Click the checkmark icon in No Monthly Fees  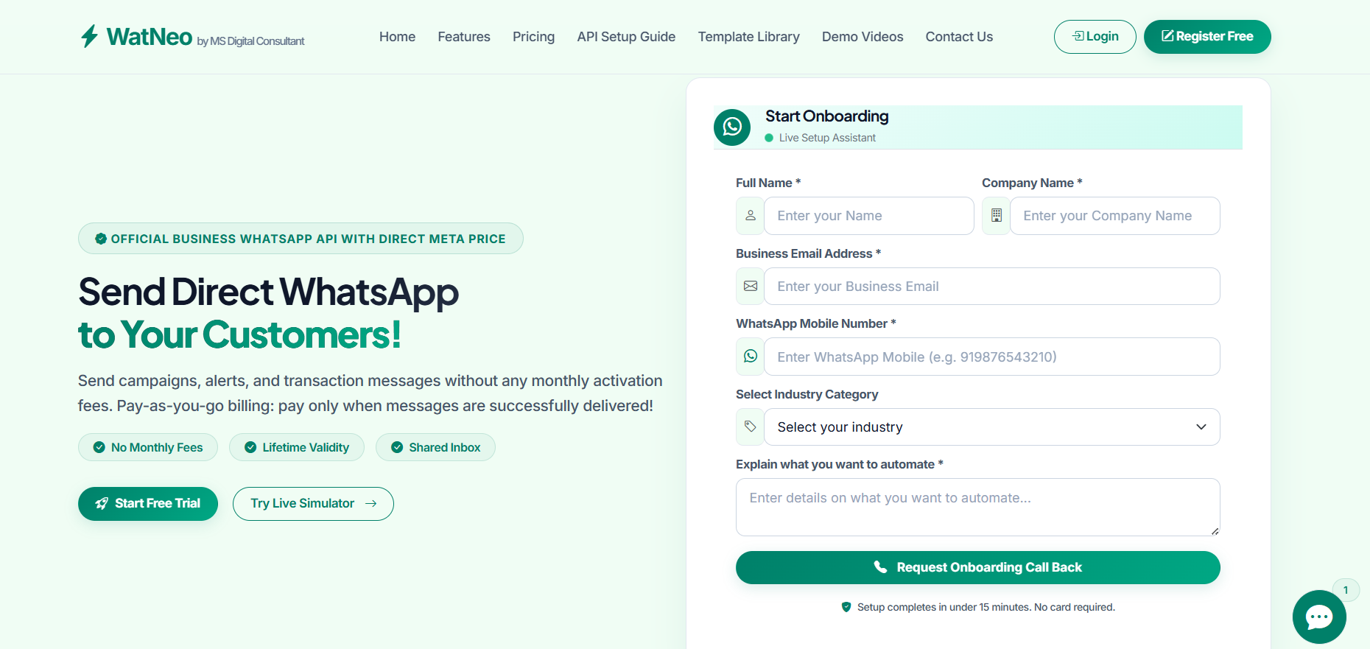click(x=99, y=447)
